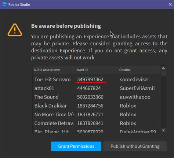Image resolution: width=174 pixels, height=158 pixels.
Task: Select creator SuperEvilAzmil
Action: tap(137, 88)
